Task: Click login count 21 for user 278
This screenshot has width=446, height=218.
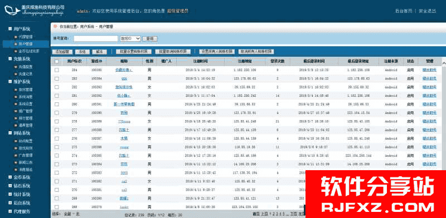Action: tap(278, 121)
